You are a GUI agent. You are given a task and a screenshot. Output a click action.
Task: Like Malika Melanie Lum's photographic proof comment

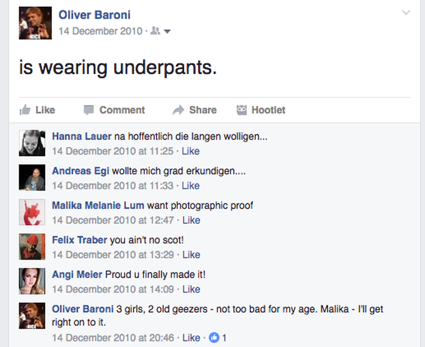coord(191,220)
